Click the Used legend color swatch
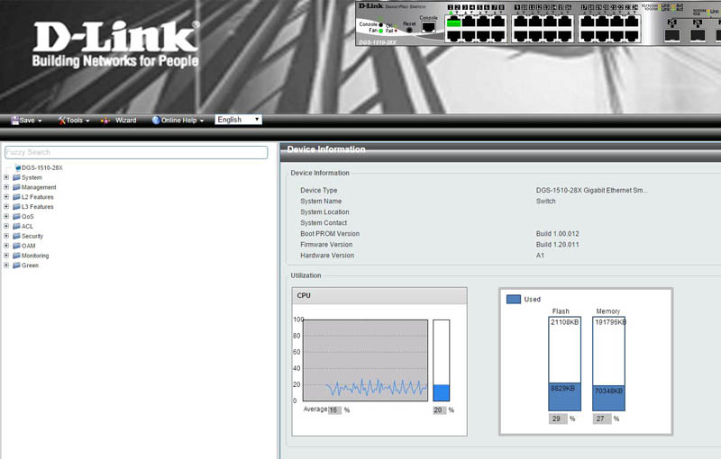The width and height of the screenshot is (721, 459). click(513, 300)
